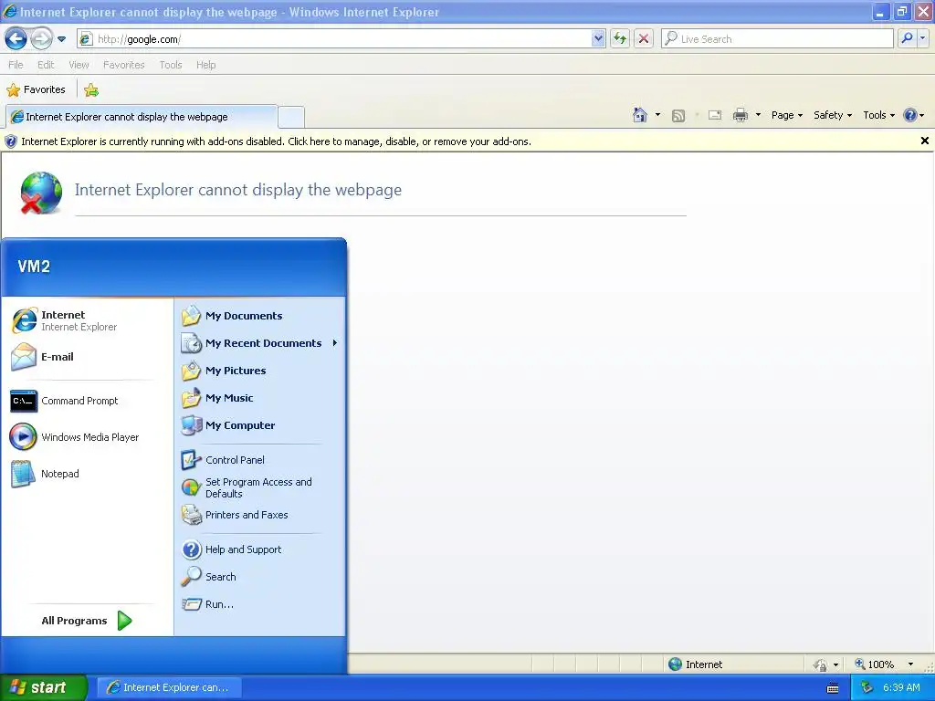Click the on-screen keyboard tray icon
This screenshot has height=701, width=935.
833,688
